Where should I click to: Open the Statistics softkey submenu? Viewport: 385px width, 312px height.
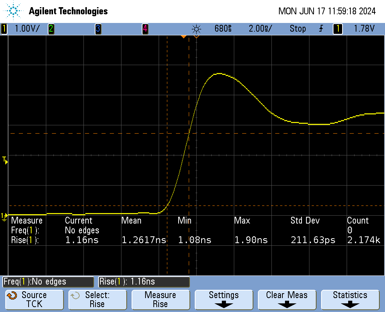click(350, 300)
